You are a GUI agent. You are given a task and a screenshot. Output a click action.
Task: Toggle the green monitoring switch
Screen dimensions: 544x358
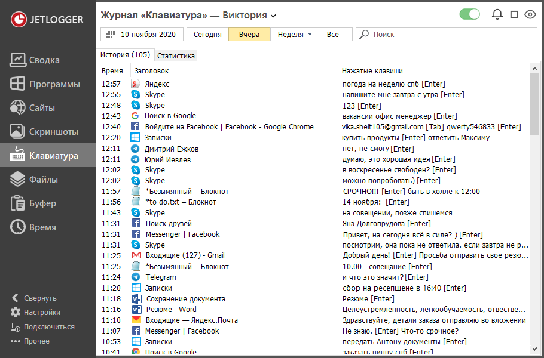point(470,14)
